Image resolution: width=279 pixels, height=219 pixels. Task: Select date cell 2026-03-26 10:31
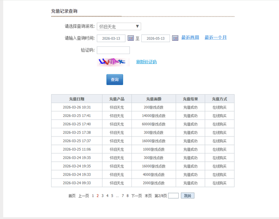(x=77, y=107)
